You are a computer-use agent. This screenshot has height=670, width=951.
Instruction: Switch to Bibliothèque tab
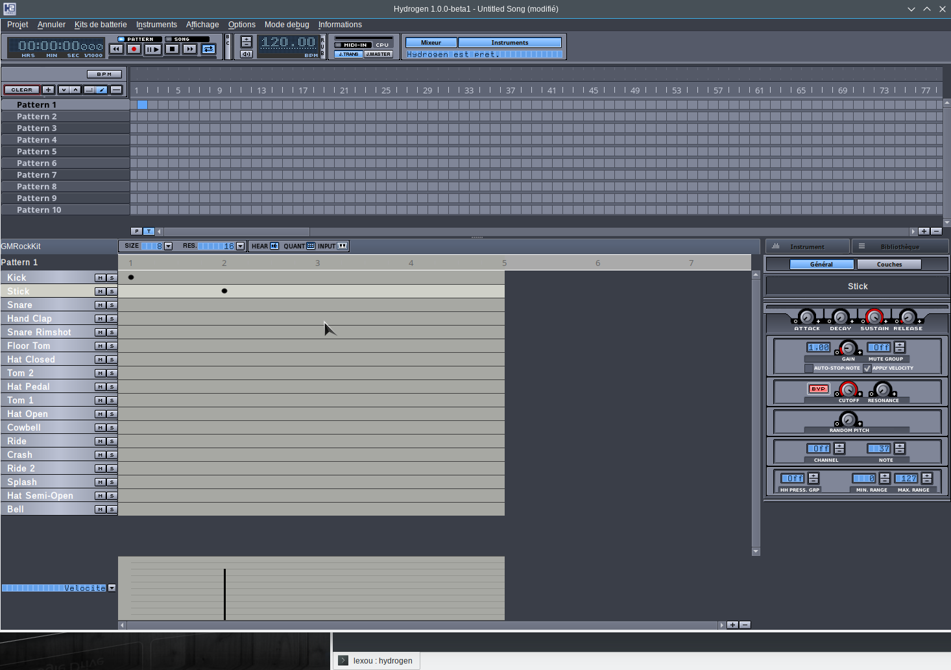[900, 246]
